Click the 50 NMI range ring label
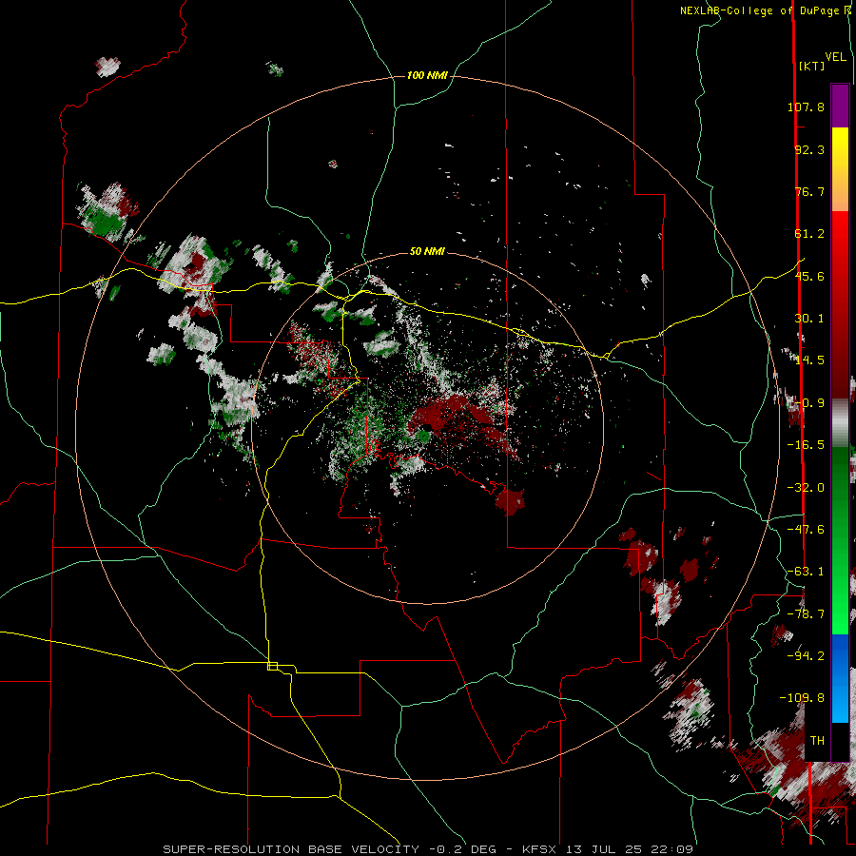856x856 pixels. click(427, 252)
